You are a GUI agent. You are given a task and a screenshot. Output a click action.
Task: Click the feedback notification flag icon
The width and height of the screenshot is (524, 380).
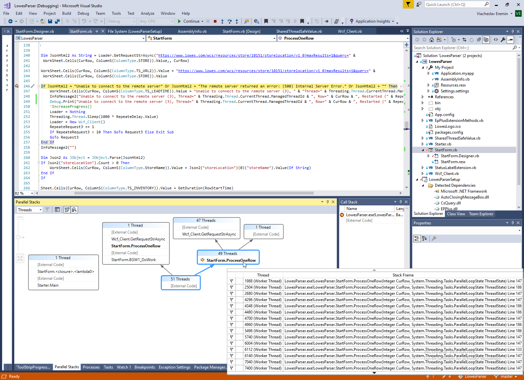(x=408, y=4)
